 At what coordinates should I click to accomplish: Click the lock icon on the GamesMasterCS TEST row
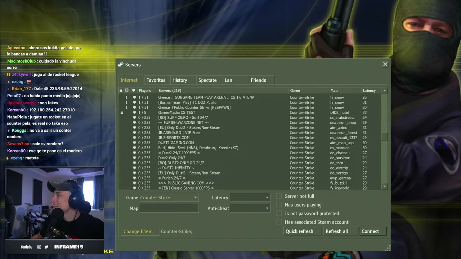[122, 113]
